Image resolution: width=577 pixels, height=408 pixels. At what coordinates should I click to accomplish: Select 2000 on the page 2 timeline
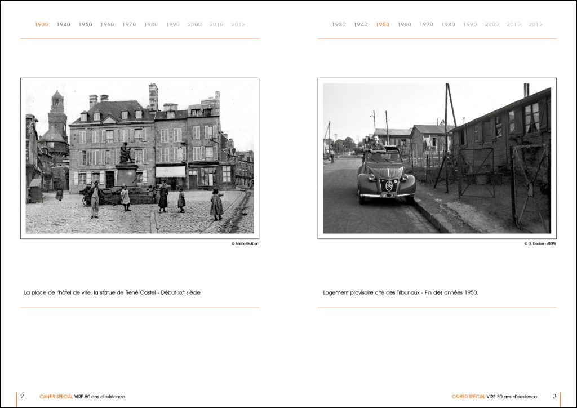[194, 25]
